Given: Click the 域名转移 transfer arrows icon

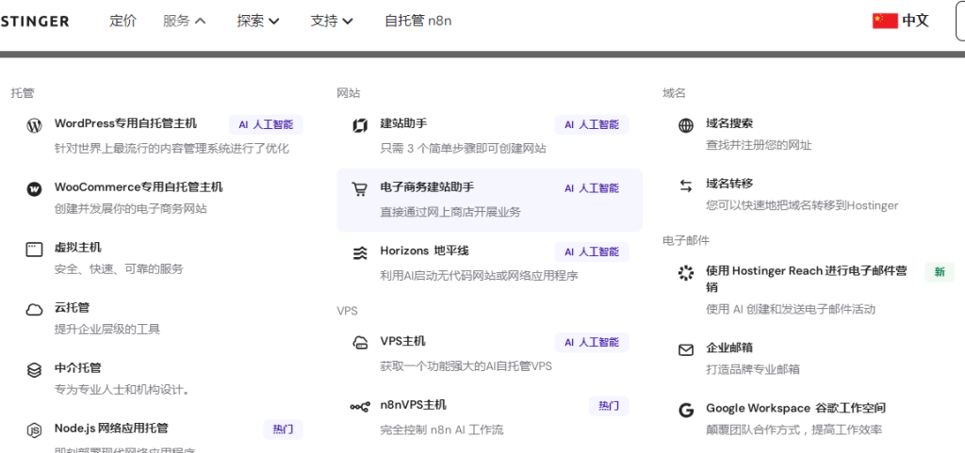Looking at the screenshot, I should pyautogui.click(x=686, y=186).
